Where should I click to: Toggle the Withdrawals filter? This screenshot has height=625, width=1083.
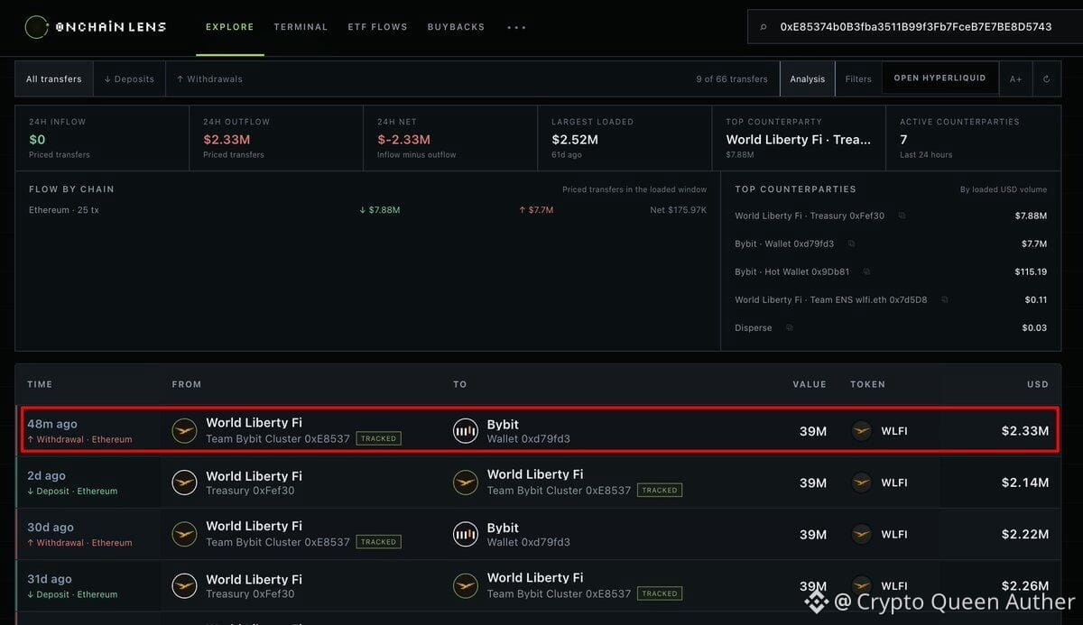[x=209, y=78]
